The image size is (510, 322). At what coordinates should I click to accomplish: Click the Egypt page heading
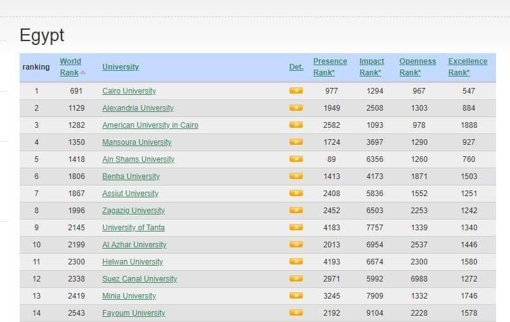42,35
